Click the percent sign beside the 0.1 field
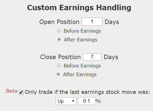Screen dimensions: 153x111 tap(98, 101)
